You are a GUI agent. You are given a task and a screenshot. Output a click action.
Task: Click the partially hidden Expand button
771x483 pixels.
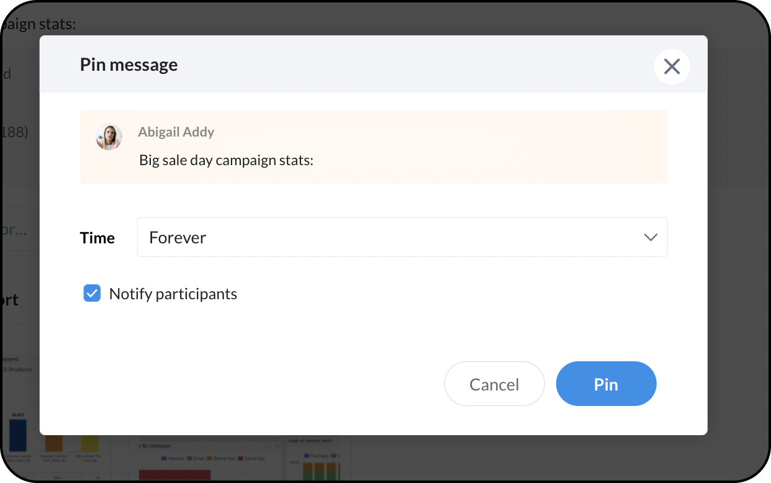point(11,359)
